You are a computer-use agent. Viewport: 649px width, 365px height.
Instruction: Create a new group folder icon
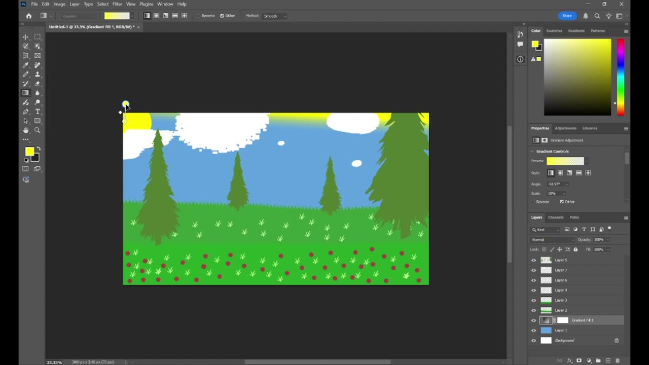[x=598, y=360]
